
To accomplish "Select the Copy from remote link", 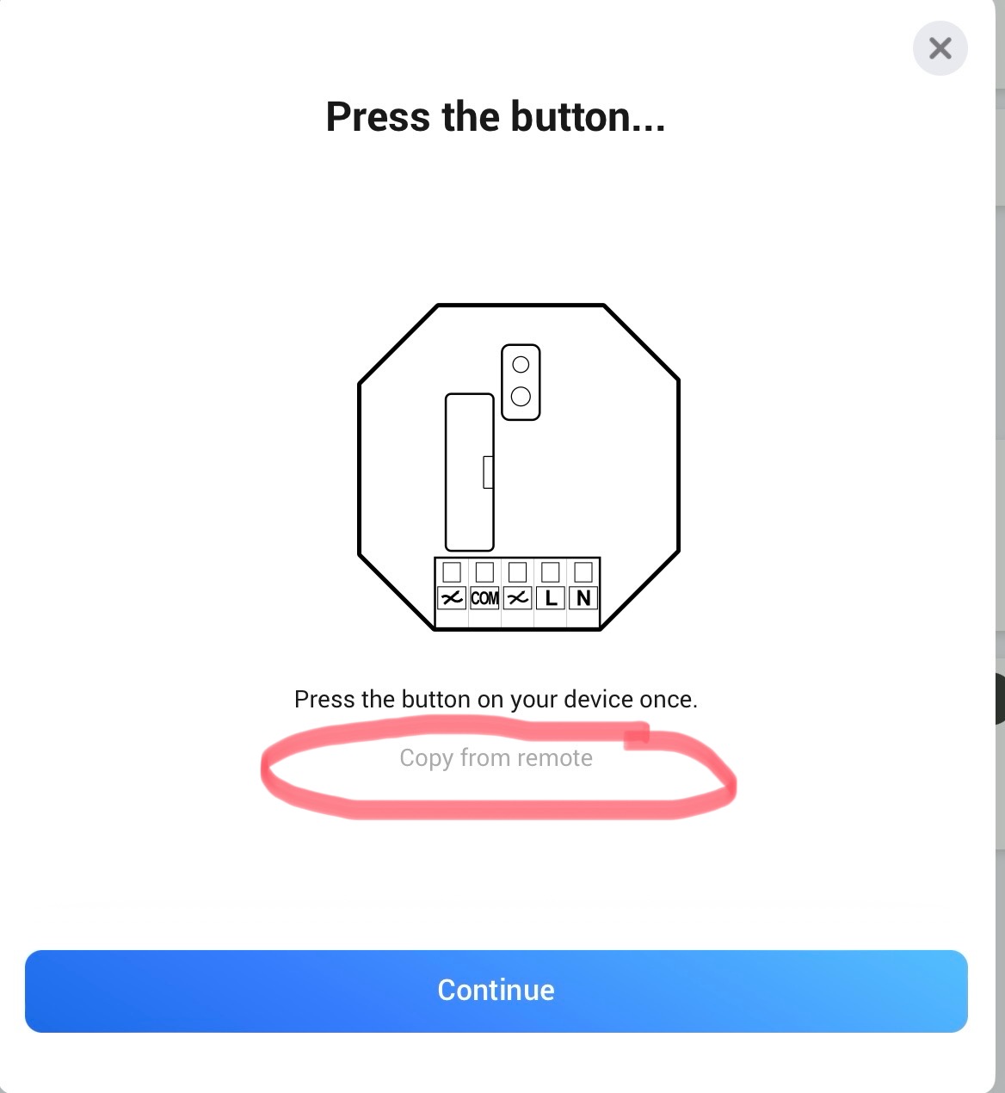I will click(496, 758).
